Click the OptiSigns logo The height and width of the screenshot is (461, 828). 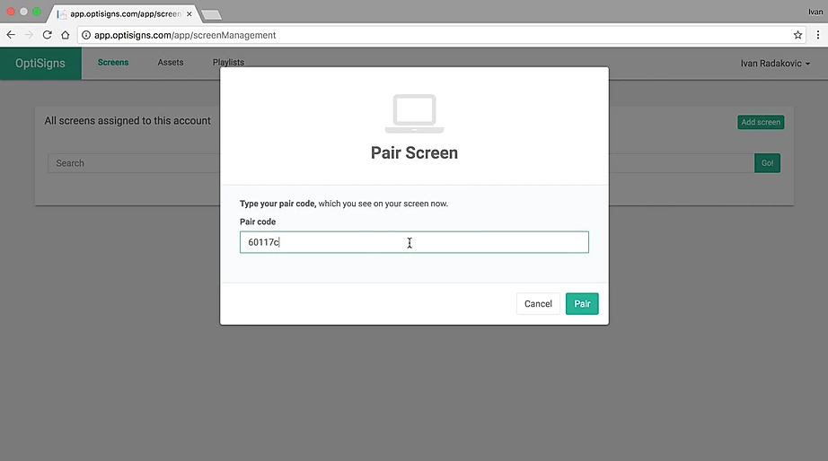click(40, 64)
